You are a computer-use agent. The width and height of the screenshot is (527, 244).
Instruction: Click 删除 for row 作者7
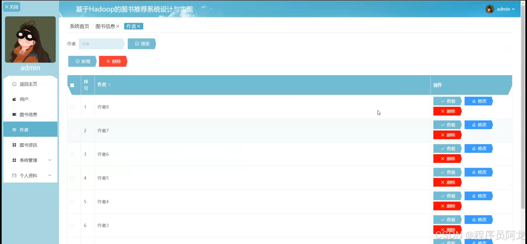(x=447, y=135)
